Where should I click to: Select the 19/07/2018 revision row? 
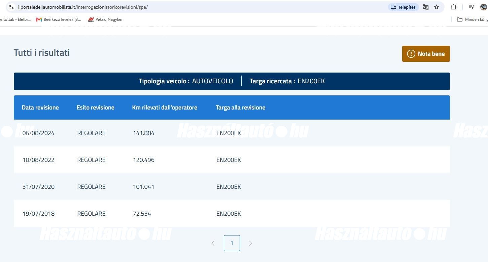pyautogui.click(x=232, y=214)
